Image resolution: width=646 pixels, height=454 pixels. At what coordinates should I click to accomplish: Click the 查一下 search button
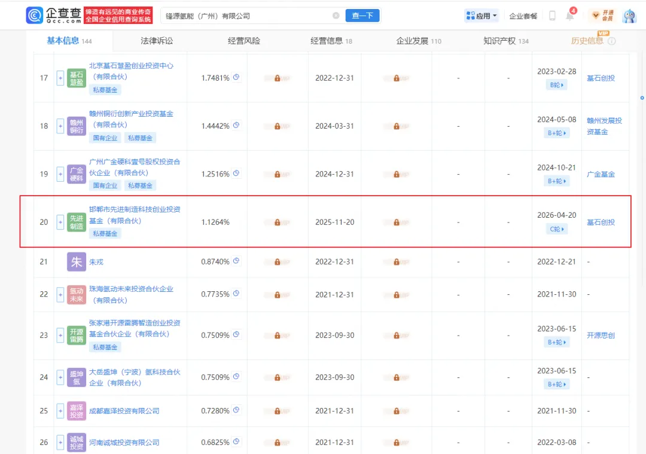(362, 16)
